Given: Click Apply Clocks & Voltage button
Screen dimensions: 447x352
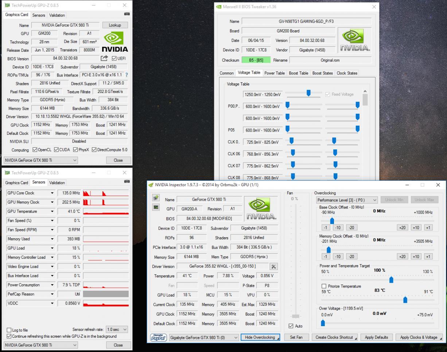Looking at the screenshot, I should 419,337.
